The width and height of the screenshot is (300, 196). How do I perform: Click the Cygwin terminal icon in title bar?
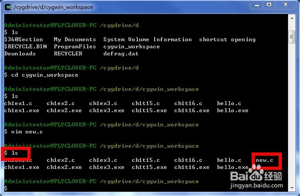(8, 7)
